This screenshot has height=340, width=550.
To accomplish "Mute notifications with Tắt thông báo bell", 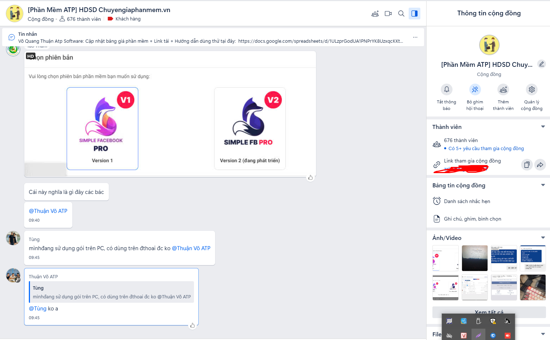I will pos(447,89).
